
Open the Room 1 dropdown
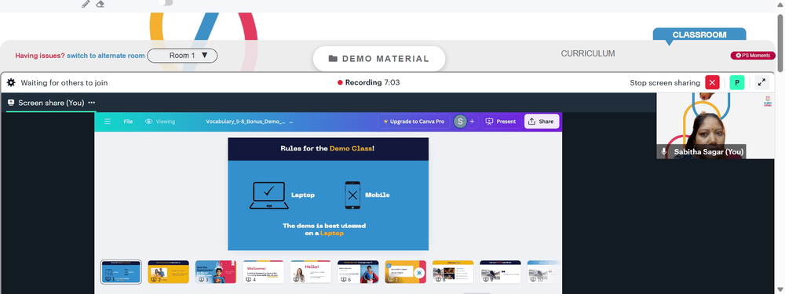point(182,56)
